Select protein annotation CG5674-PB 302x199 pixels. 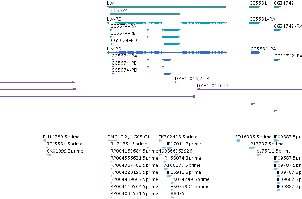[x=124, y=63]
